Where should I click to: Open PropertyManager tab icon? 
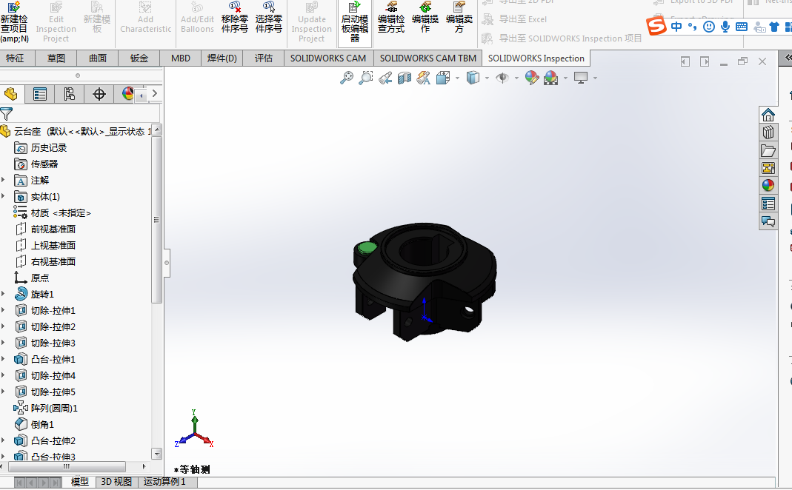pyautogui.click(x=39, y=94)
